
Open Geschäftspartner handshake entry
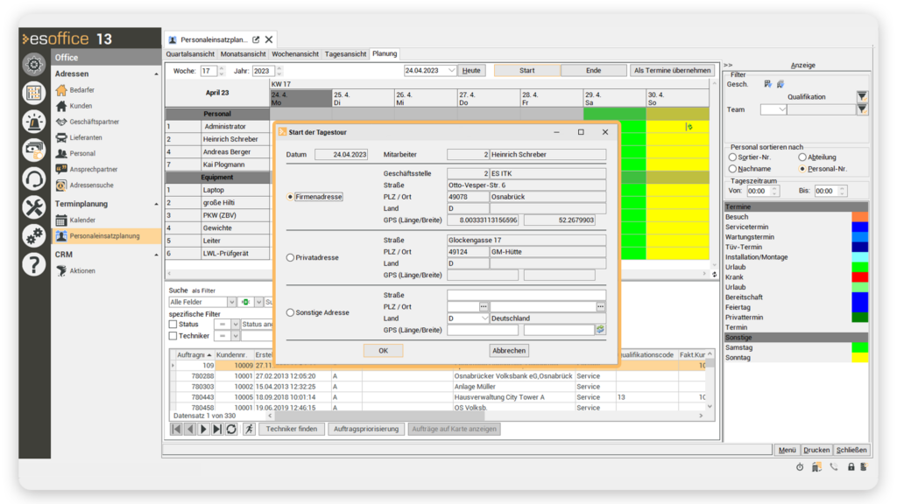[95, 122]
